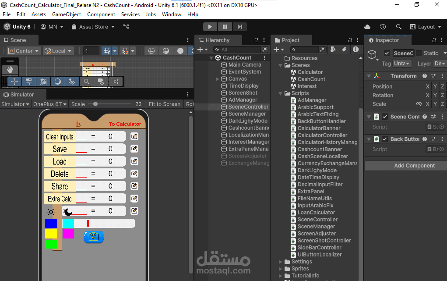
Task: Click the sun light-mode icon in simulator
Action: pos(51,212)
